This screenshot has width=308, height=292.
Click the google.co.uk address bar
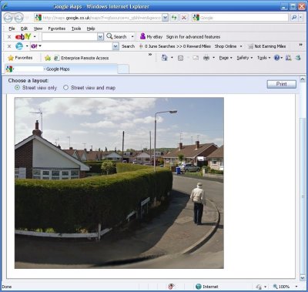tap(102, 18)
